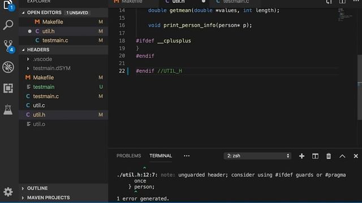Maximize the panel with up chevron
Screen dimensions: 362x203
[342, 156]
